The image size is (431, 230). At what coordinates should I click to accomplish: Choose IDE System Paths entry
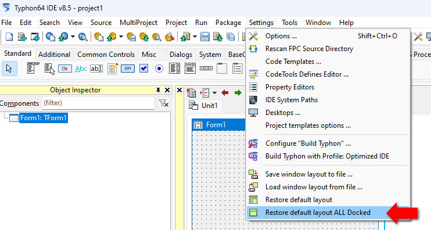coord(328,100)
